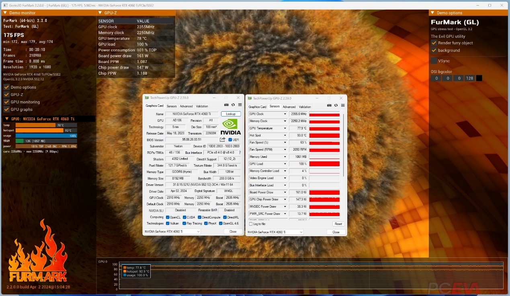Enable the VSync checkbox
This screenshot has height=296, width=510.
click(434, 61)
